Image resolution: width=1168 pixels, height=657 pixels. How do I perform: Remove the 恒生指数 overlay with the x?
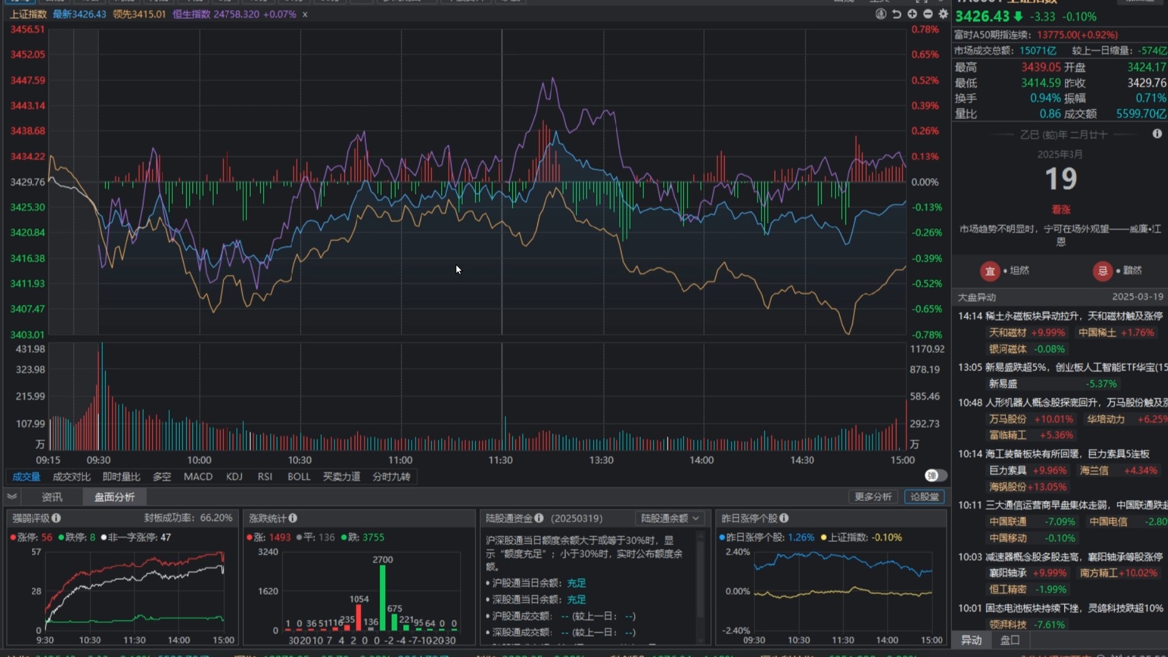coord(305,14)
